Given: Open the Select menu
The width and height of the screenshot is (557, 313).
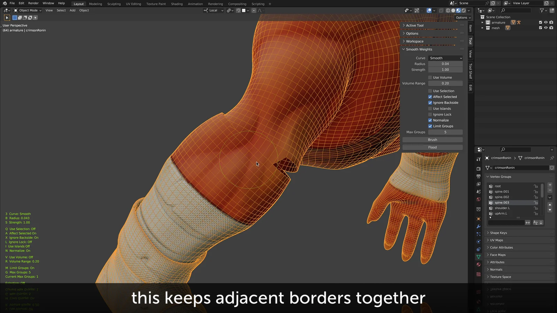Looking at the screenshot, I should (61, 10).
